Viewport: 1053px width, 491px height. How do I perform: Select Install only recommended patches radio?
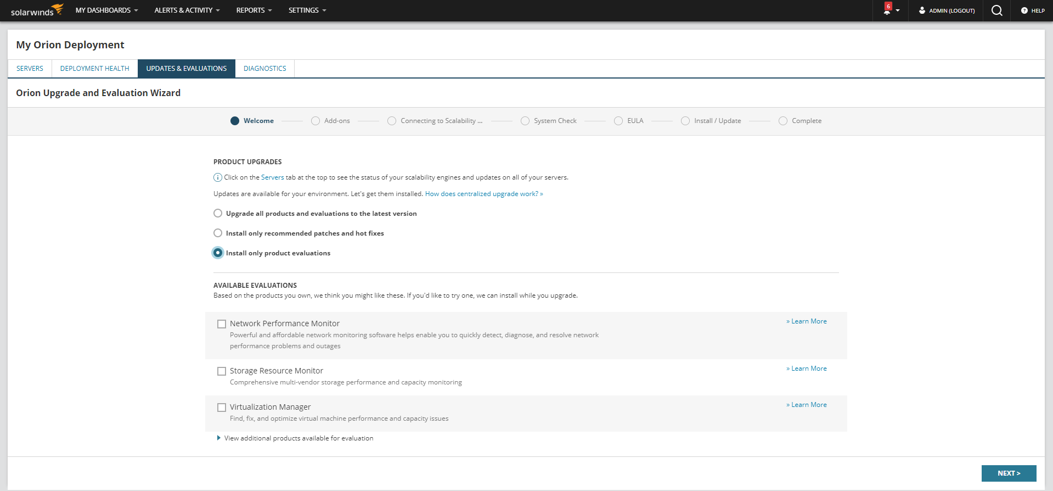coord(218,233)
